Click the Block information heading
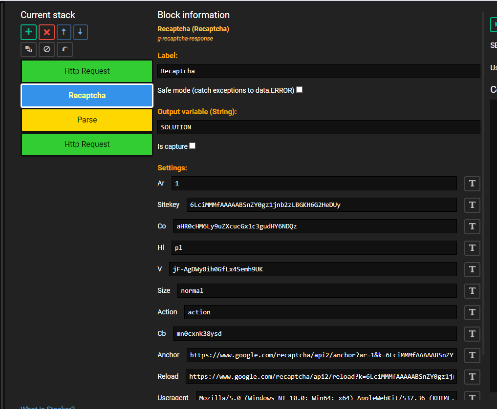Image resolution: width=497 pixels, height=409 pixels. 194,15
